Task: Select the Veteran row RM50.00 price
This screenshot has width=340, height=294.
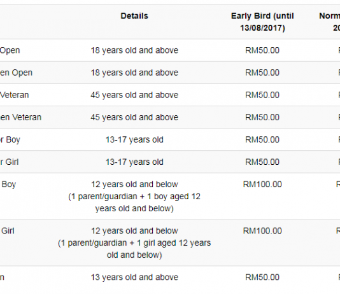Action: (x=262, y=95)
